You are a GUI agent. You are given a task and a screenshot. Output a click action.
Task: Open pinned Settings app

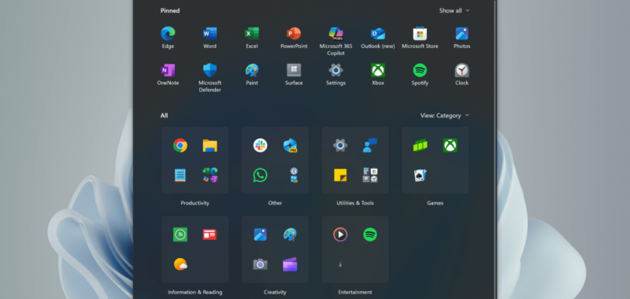coord(336,70)
